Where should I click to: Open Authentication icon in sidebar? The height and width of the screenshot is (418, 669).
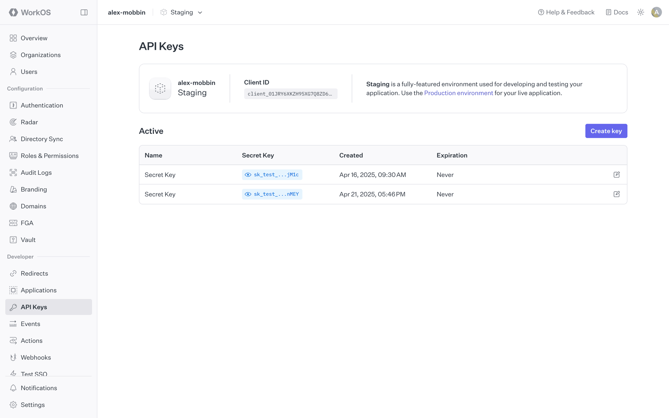coord(13,105)
